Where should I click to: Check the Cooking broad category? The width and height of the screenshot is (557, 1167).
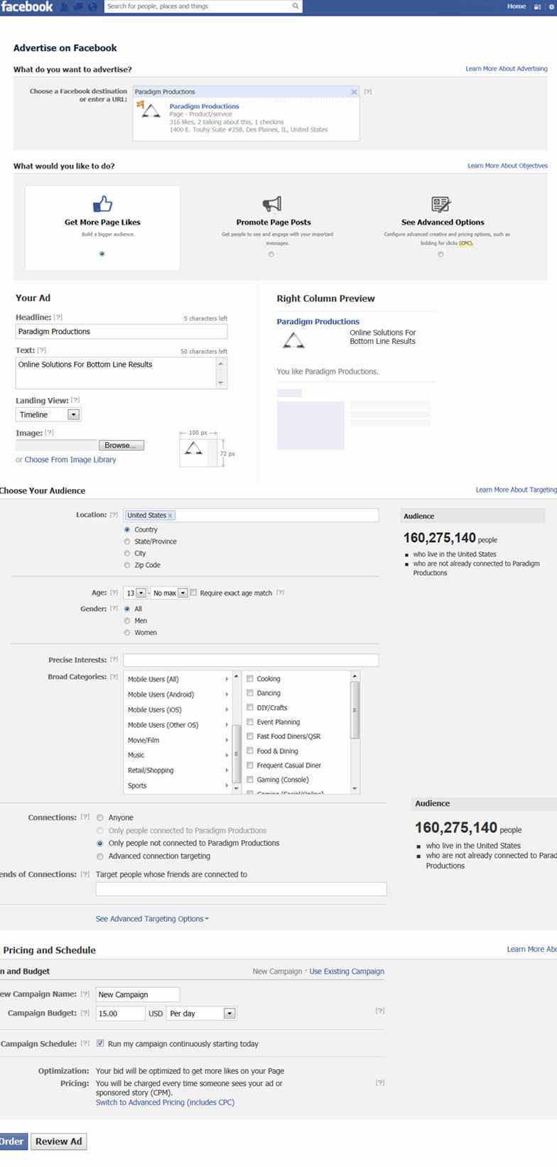[250, 679]
